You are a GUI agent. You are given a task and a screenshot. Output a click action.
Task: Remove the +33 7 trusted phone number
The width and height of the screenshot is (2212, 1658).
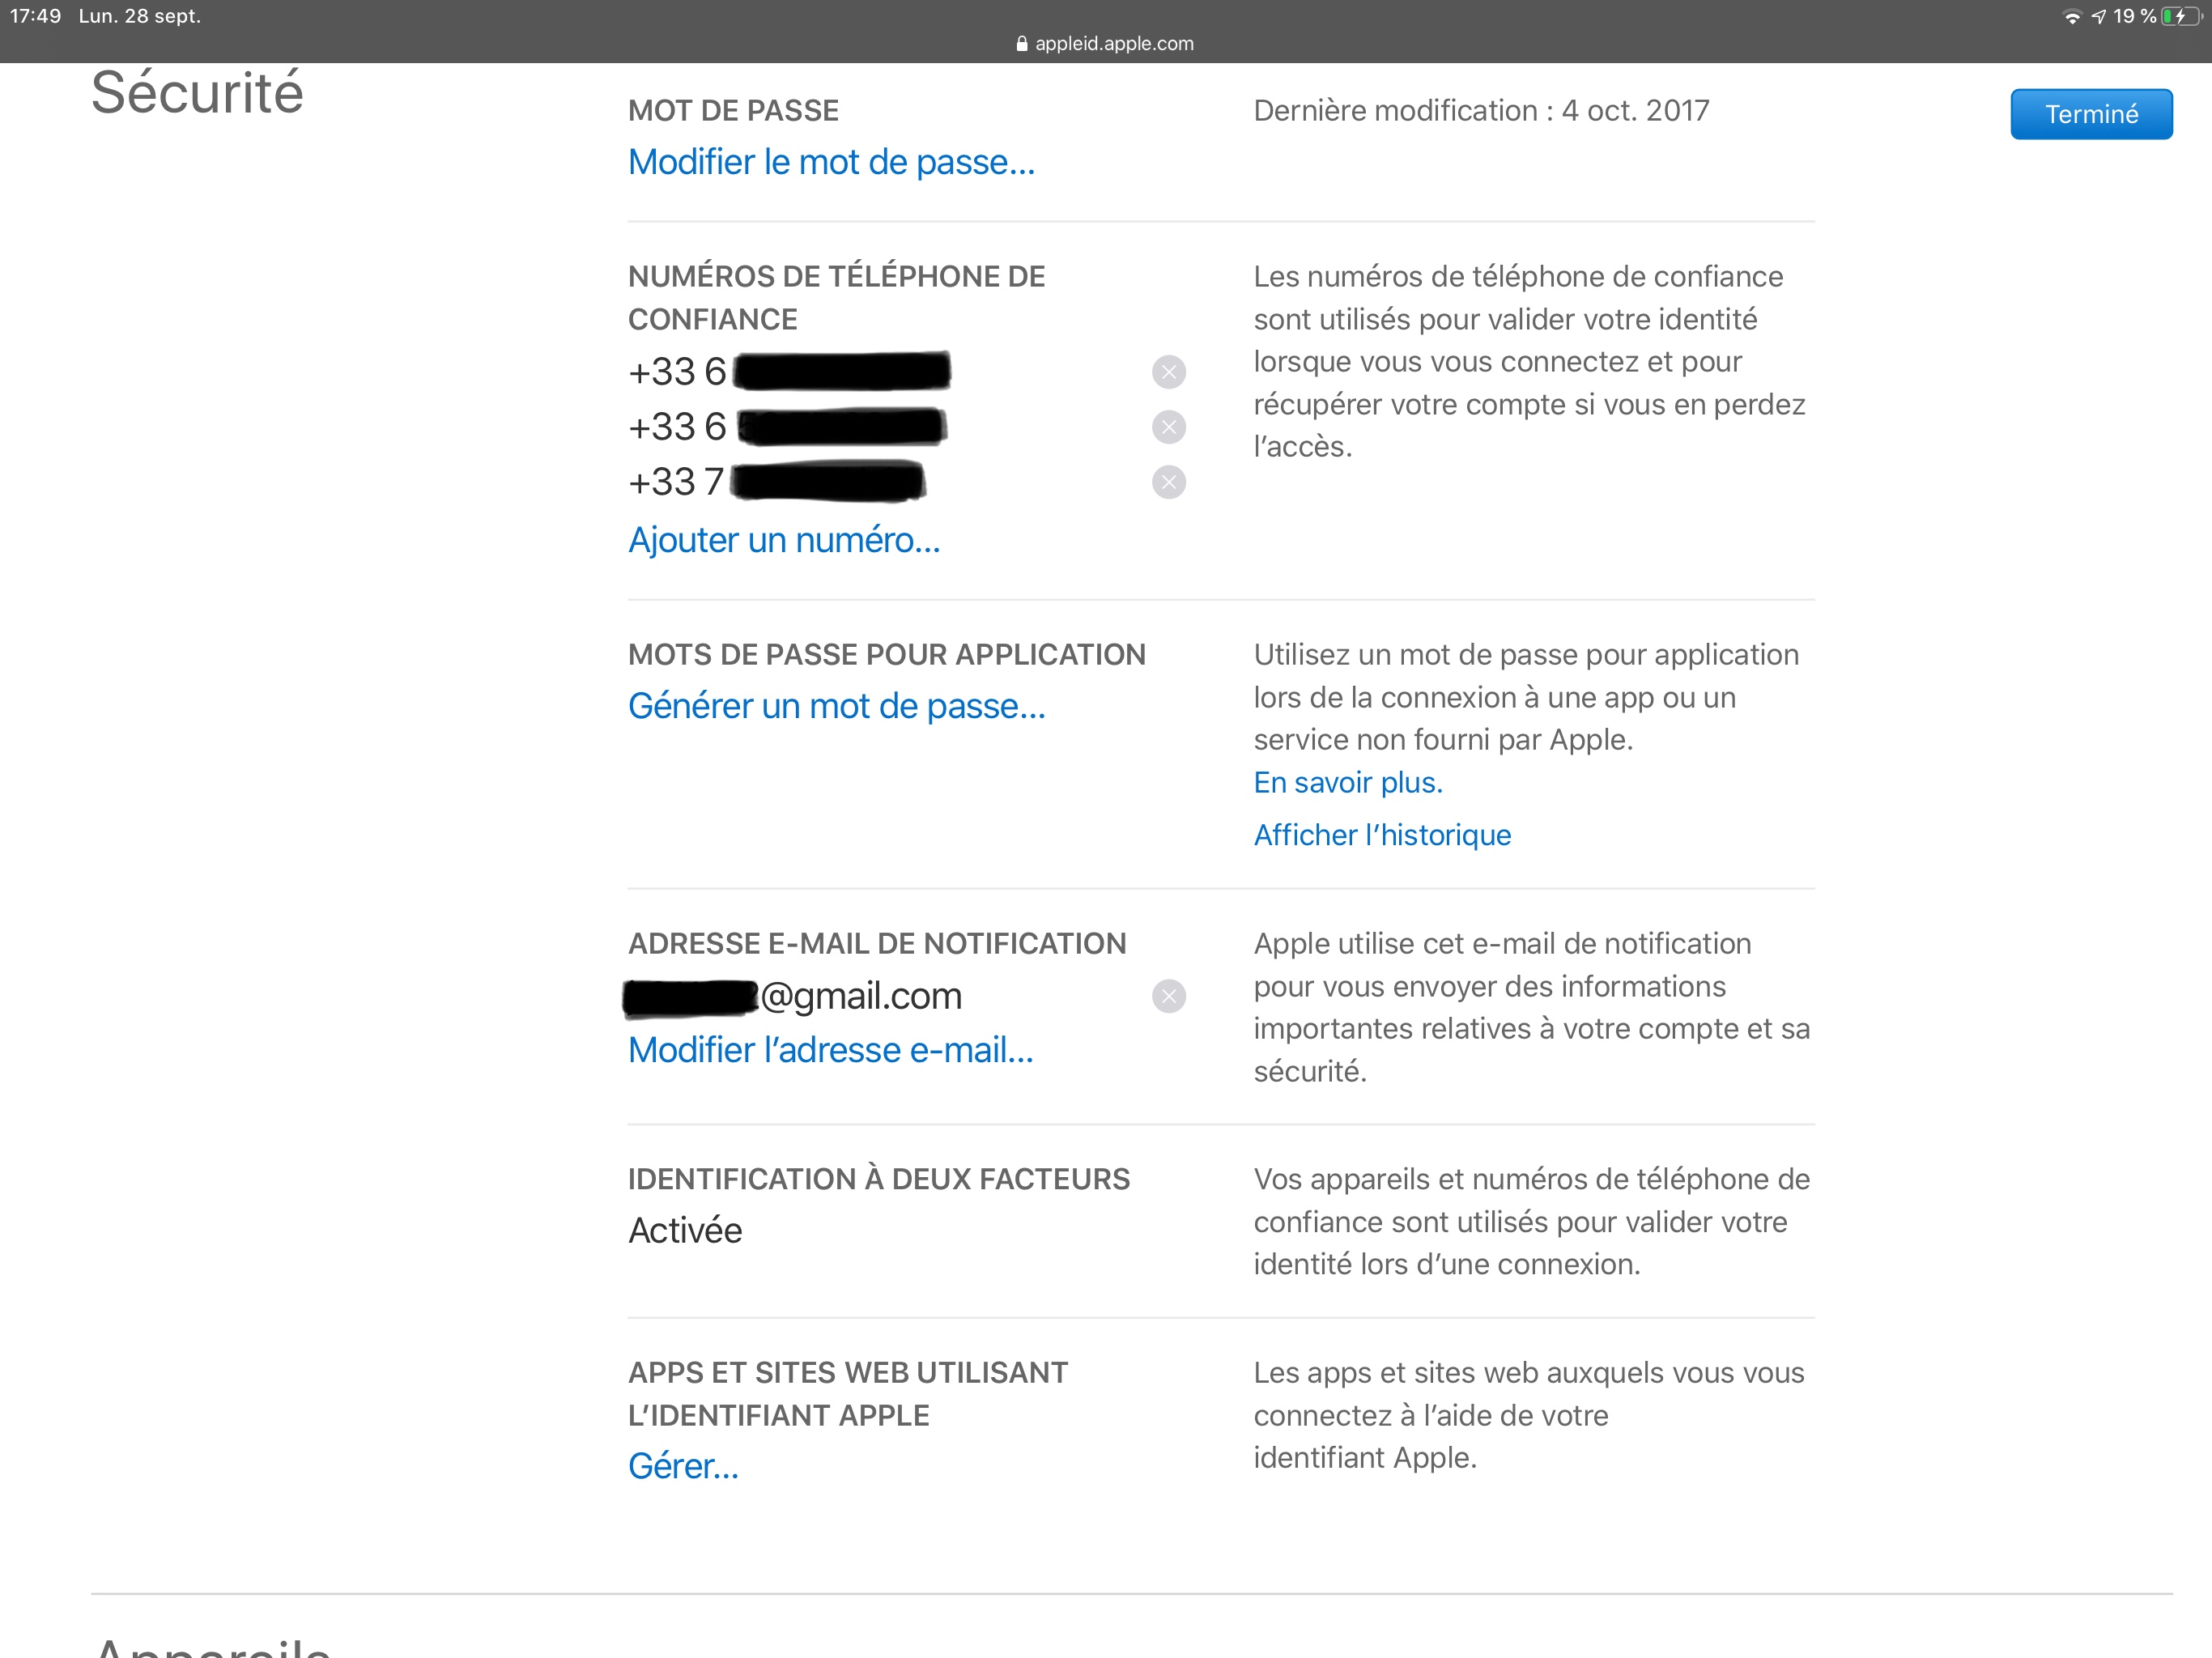coord(1168,482)
